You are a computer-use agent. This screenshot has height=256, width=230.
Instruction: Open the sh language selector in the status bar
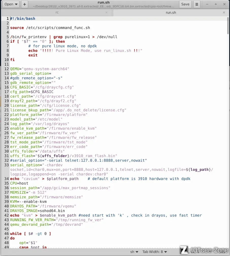tap(134, 252)
